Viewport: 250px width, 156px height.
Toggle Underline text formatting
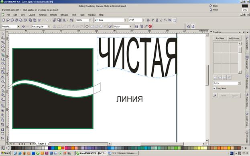click(x=157, y=20)
